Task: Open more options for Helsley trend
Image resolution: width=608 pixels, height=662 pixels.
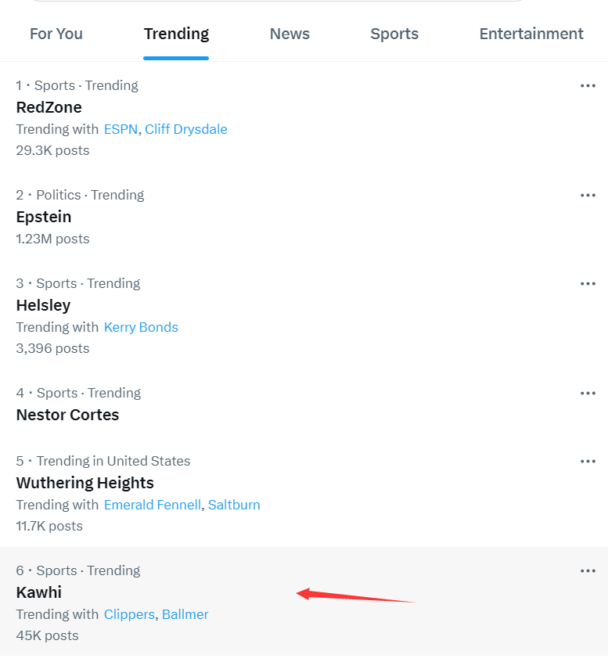Action: tap(588, 284)
